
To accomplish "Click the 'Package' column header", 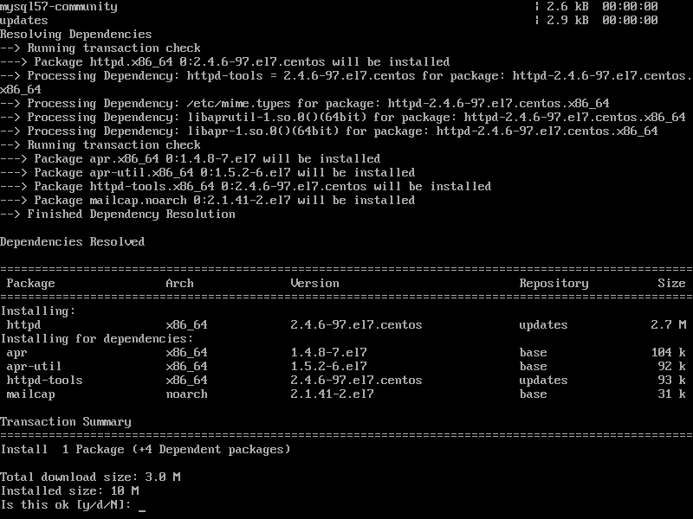I will (x=30, y=284).
